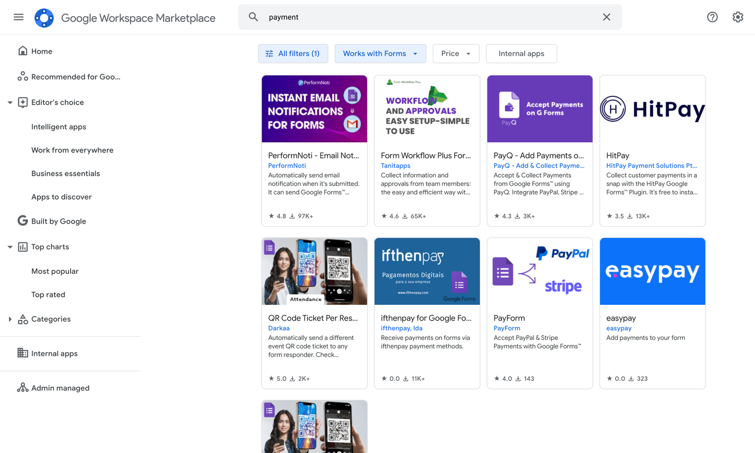Open the settings gear icon
The width and height of the screenshot is (755, 453).
point(738,17)
